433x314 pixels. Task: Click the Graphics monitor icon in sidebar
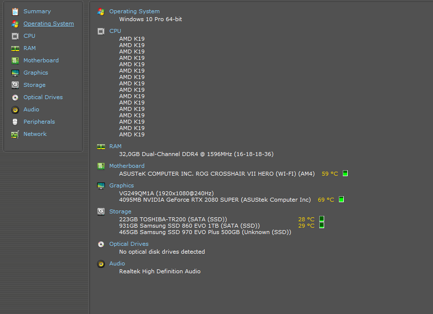point(15,73)
